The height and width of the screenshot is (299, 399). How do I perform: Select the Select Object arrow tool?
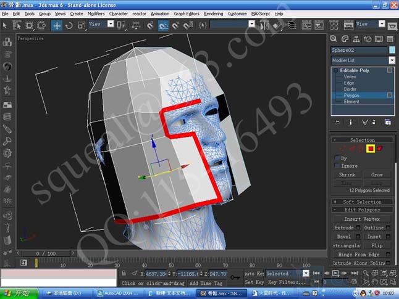tap(4, 25)
